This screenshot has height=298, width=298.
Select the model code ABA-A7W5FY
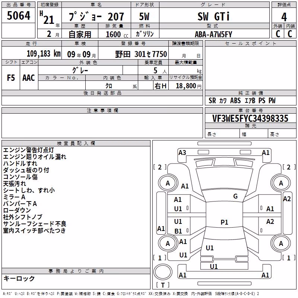pyautogui.click(x=213, y=34)
